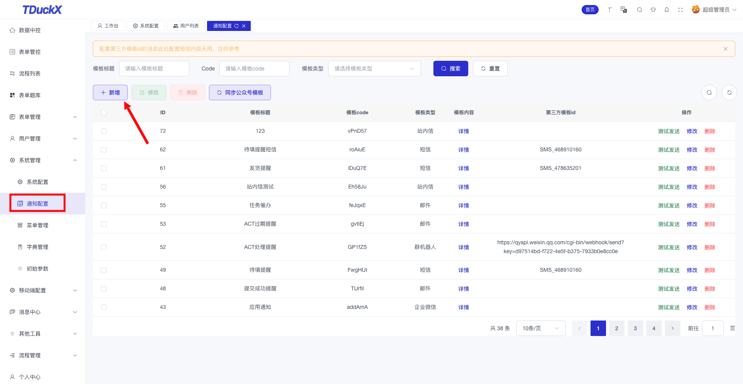The image size is (743, 384).
Task: Open the 模板类型 select dropdown
Action: [x=375, y=69]
